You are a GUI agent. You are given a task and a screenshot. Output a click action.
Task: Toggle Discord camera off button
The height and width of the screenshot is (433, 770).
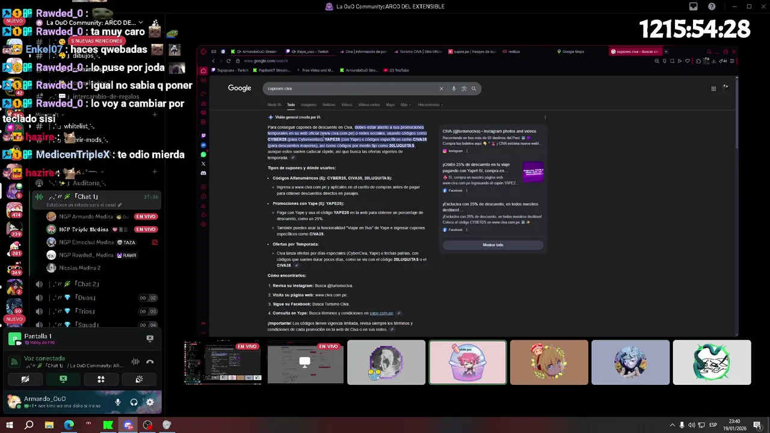pyautogui.click(x=25, y=379)
